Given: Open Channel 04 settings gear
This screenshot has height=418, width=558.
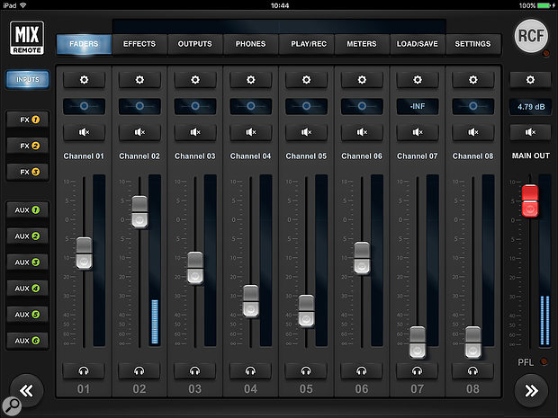Looking at the screenshot, I should click(x=250, y=80).
